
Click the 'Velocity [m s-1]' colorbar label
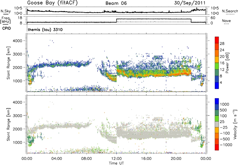click(235, 124)
